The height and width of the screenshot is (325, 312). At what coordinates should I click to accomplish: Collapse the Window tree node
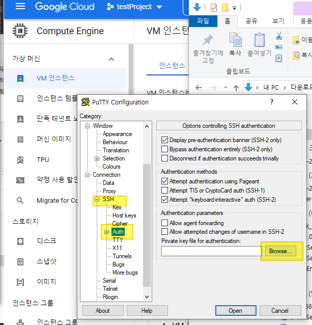[x=88, y=126]
